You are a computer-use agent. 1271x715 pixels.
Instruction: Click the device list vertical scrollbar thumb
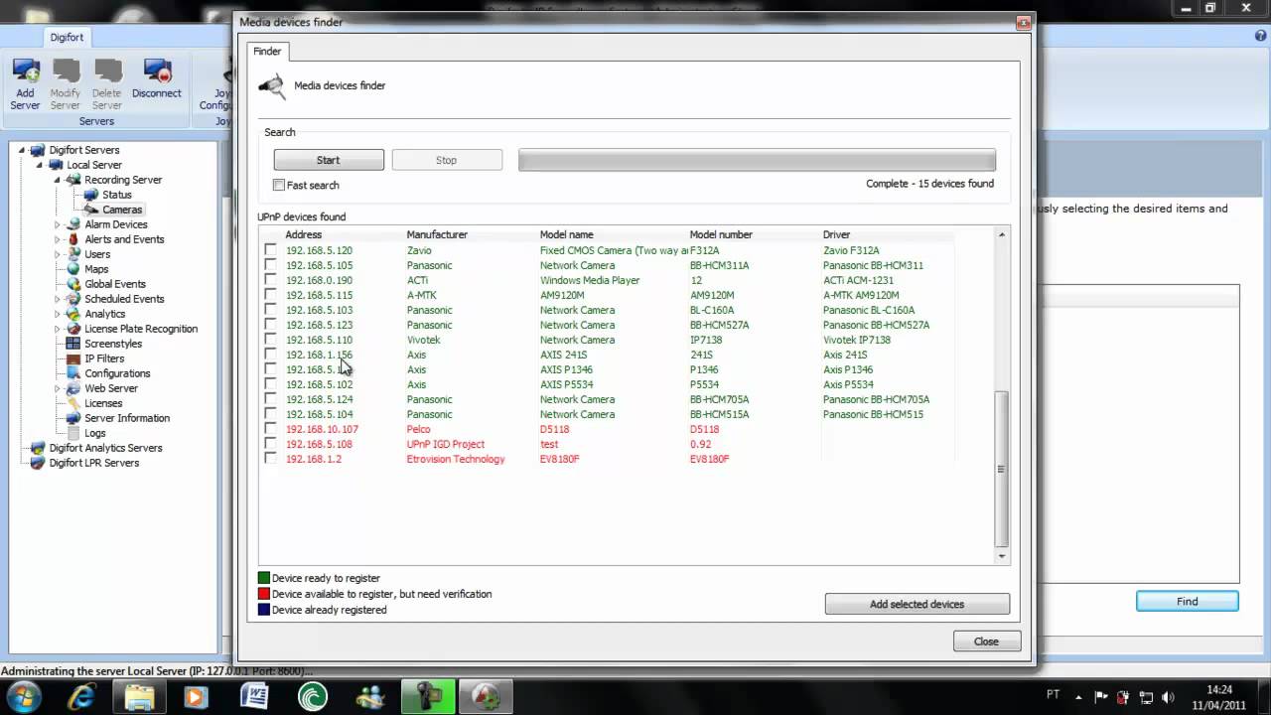click(x=1002, y=469)
